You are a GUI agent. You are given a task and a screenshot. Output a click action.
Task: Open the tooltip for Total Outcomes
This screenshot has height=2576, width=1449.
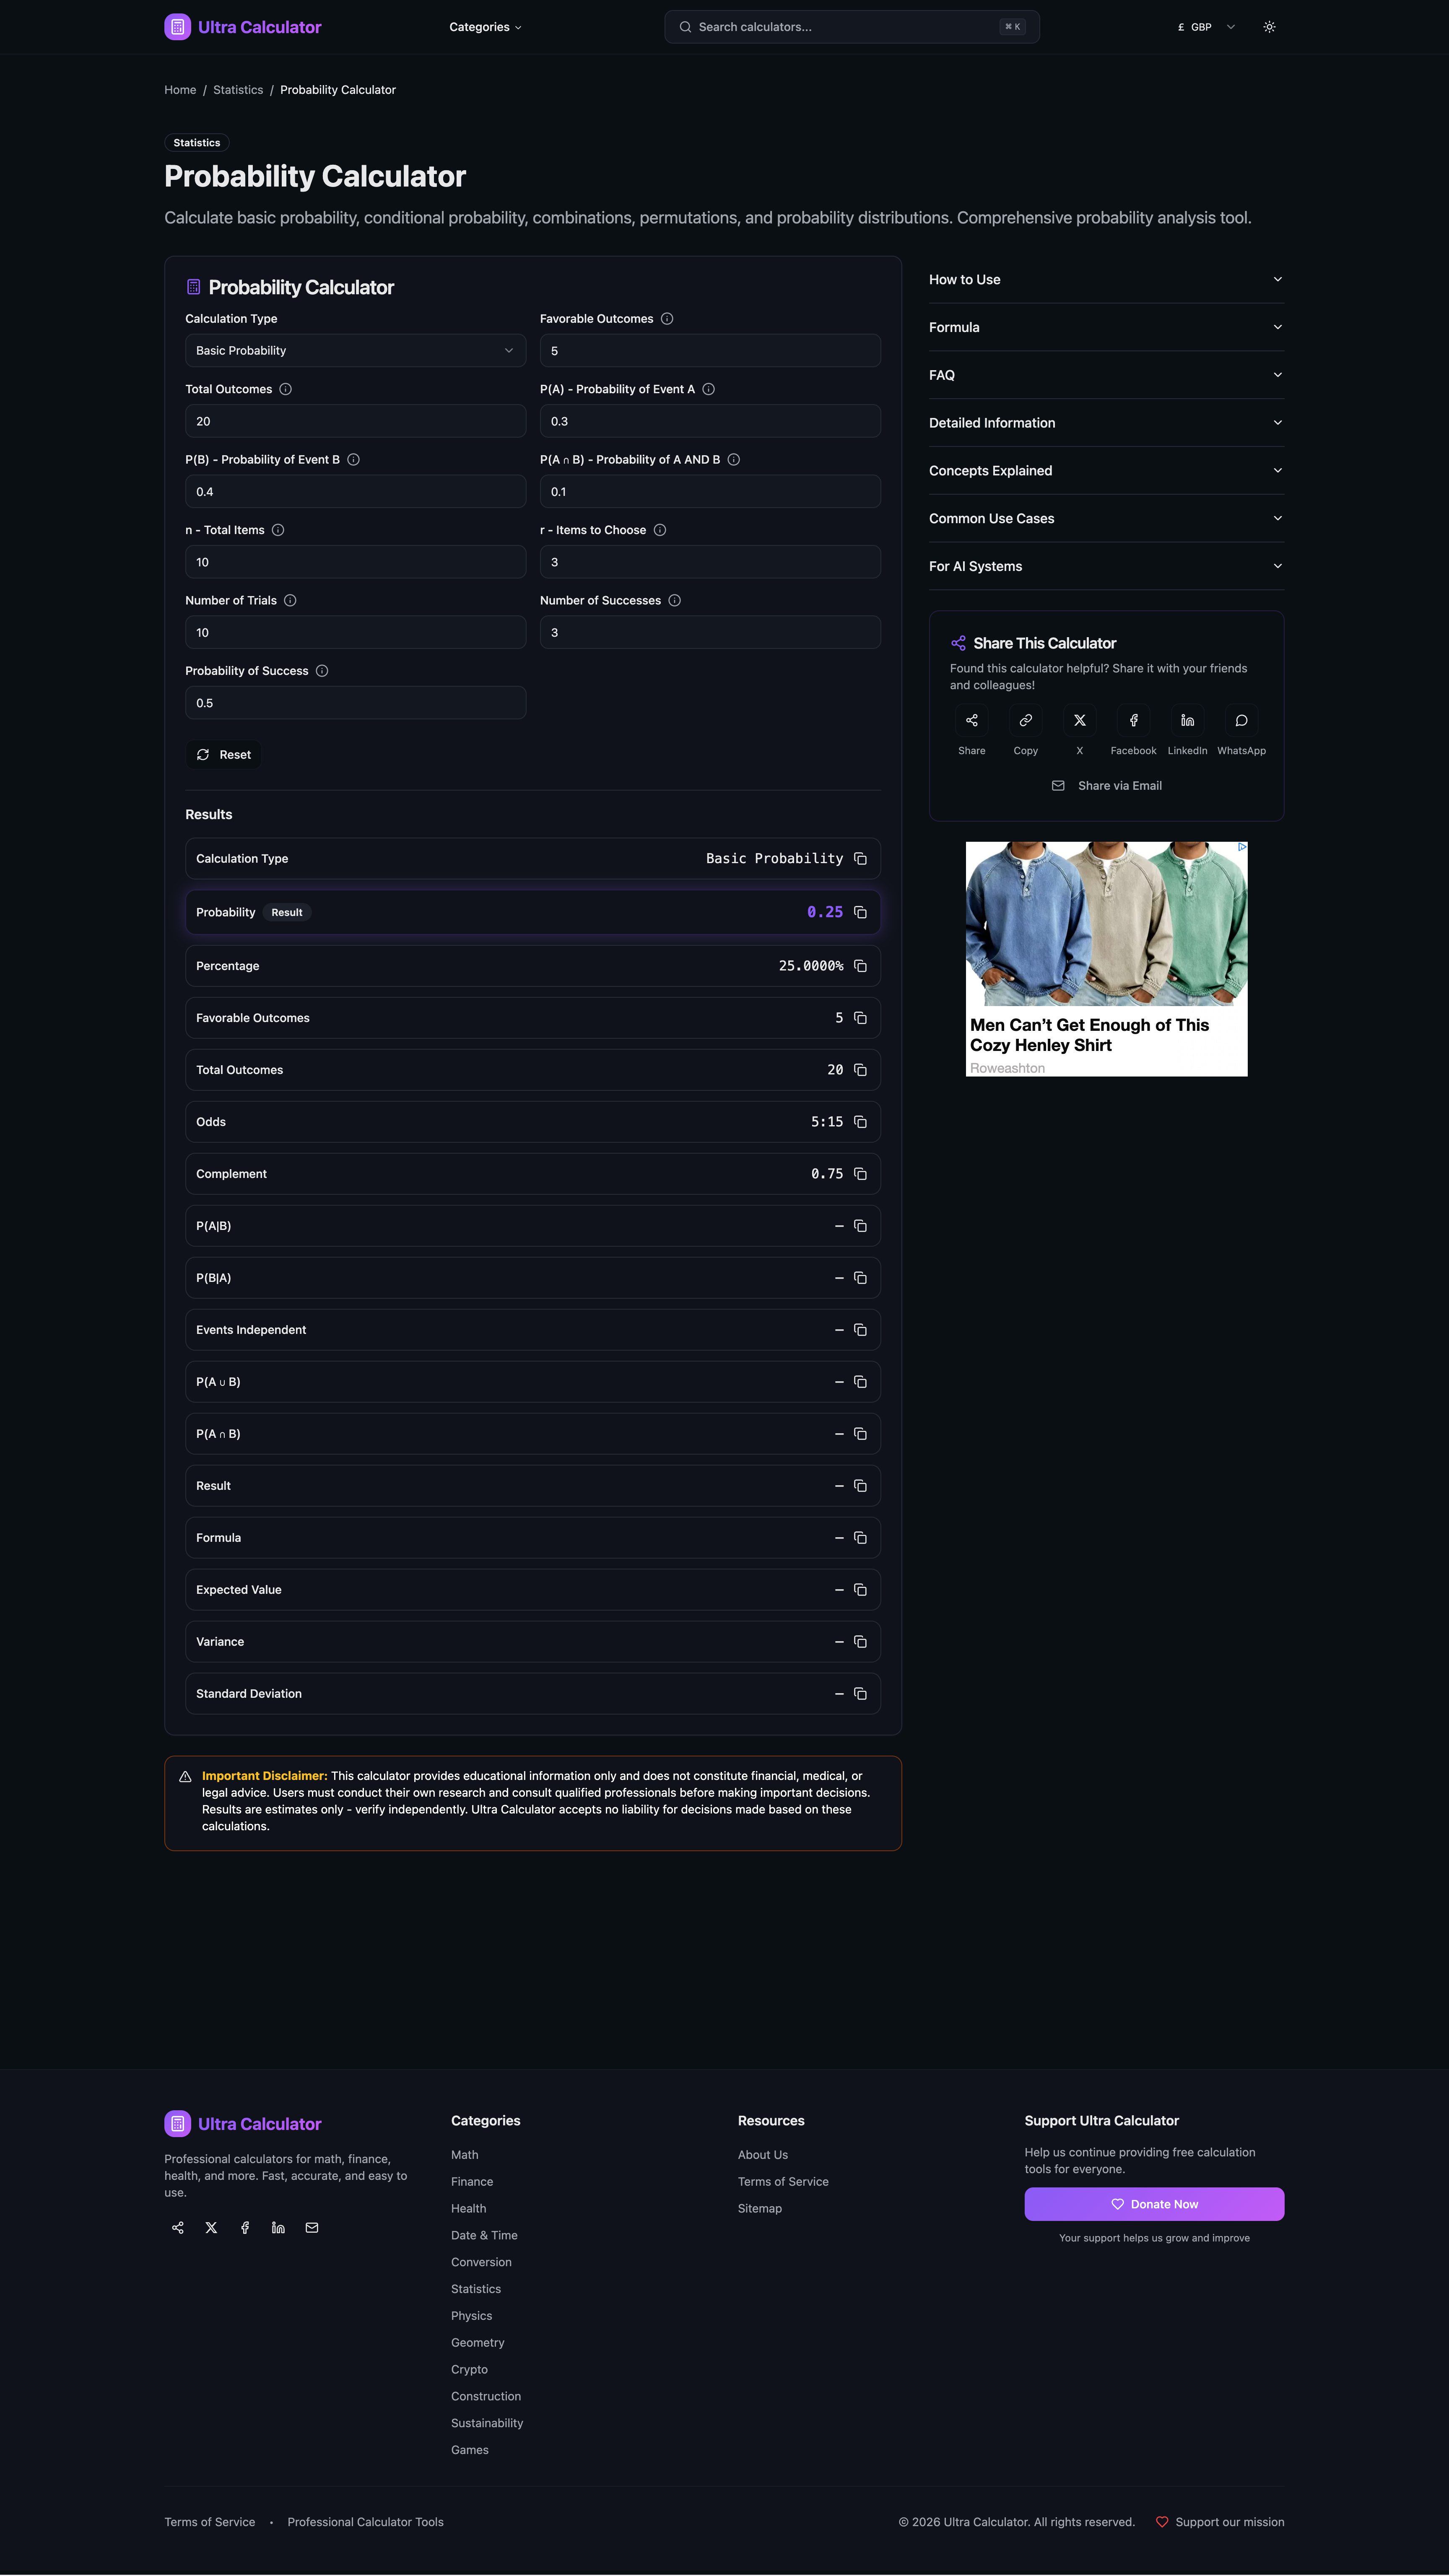coord(285,389)
